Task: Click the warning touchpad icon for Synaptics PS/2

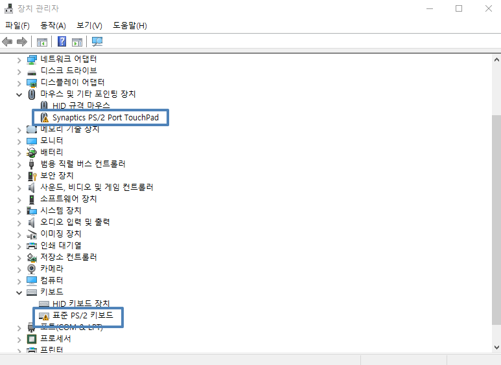Action: [x=45, y=117]
